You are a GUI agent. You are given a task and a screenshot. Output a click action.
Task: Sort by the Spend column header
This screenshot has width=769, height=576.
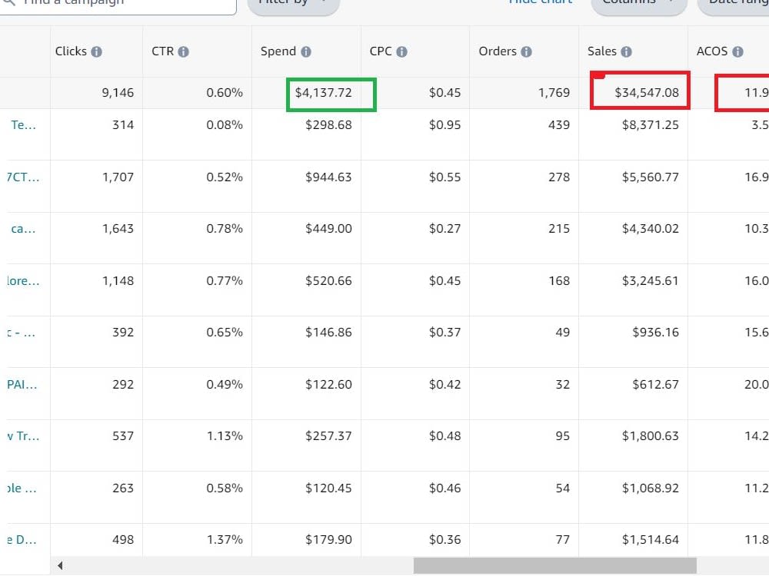coord(278,51)
